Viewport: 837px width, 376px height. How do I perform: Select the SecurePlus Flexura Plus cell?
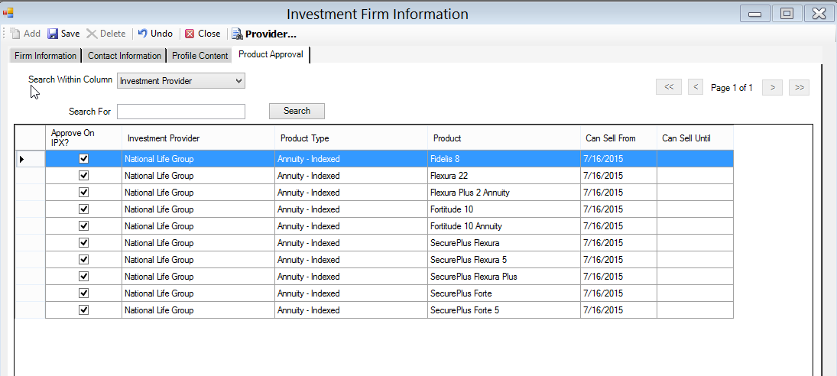[504, 277]
